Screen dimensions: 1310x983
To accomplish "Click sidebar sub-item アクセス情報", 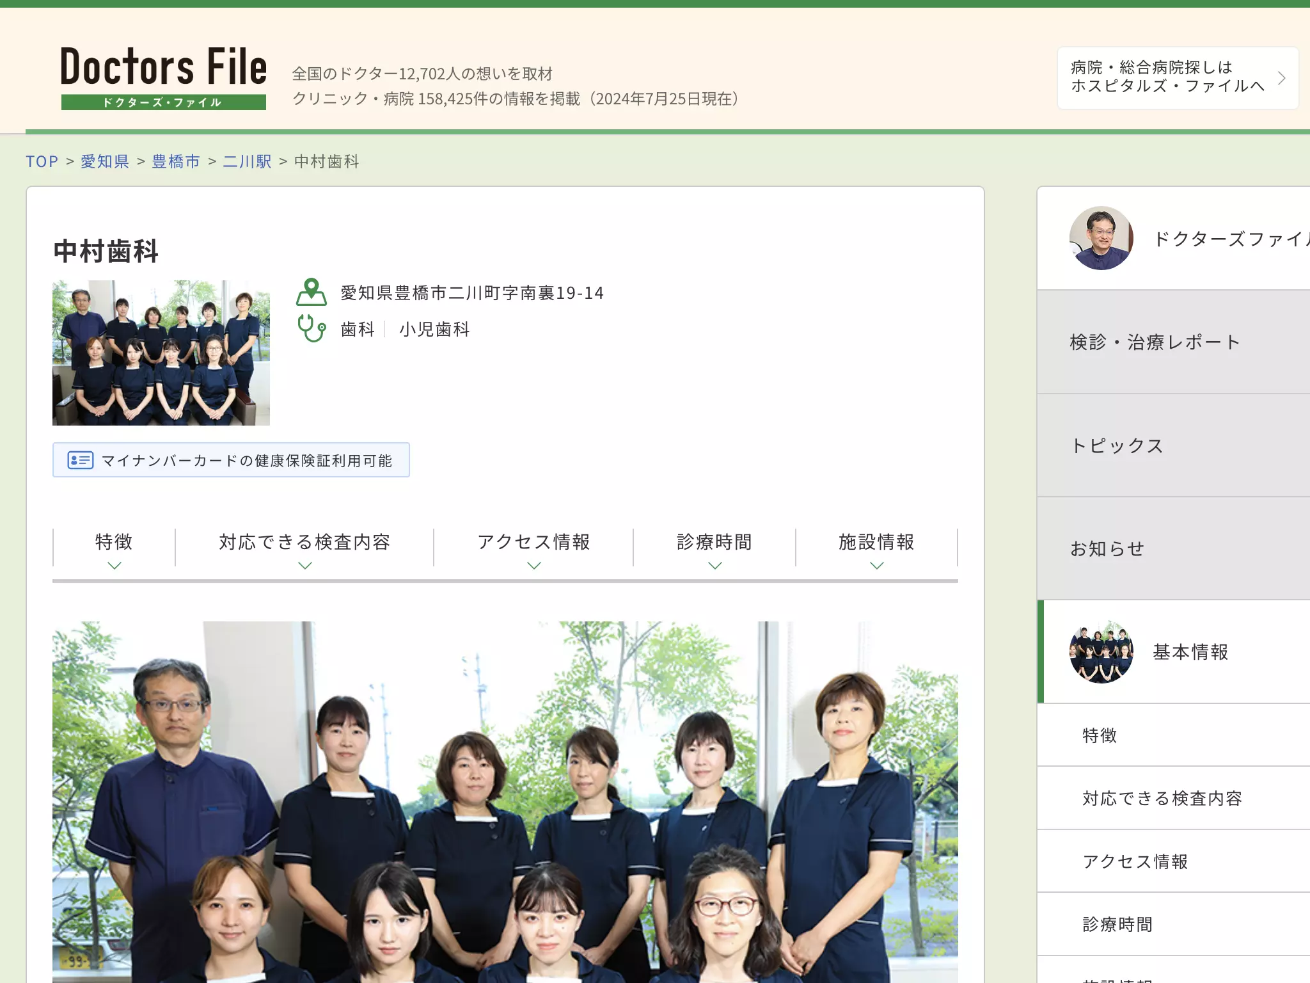I will coord(1173,861).
